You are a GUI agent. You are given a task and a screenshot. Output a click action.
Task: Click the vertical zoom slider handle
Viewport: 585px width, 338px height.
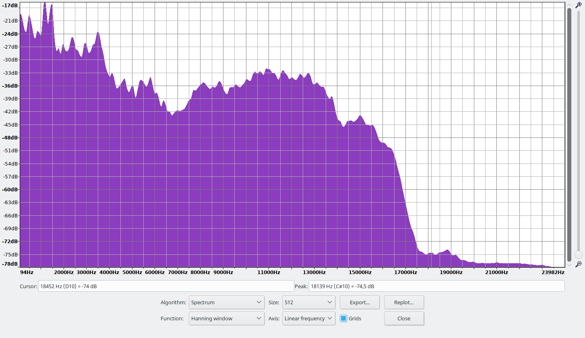click(579, 255)
